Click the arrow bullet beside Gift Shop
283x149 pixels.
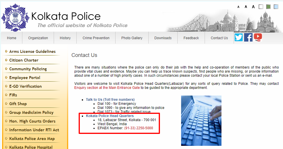point(6,103)
